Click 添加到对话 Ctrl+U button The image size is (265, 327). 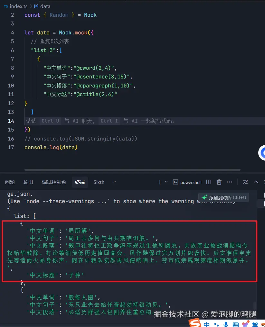[x=223, y=197]
